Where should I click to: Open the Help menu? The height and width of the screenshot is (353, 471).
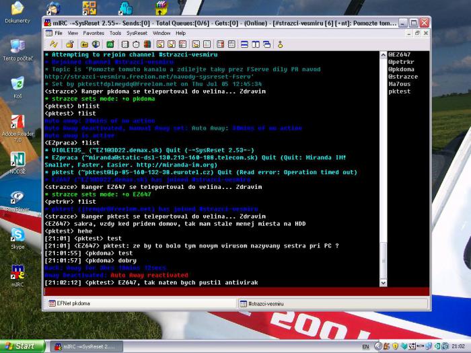click(180, 33)
